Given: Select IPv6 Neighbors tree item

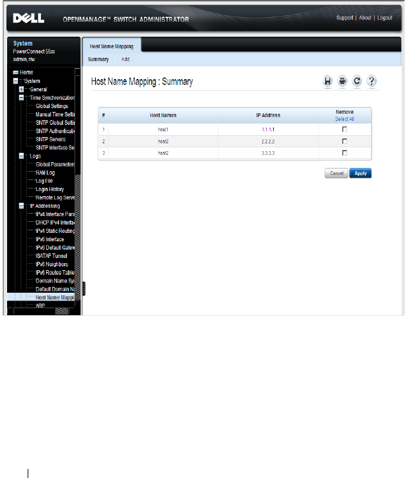Looking at the screenshot, I should [x=52, y=264].
